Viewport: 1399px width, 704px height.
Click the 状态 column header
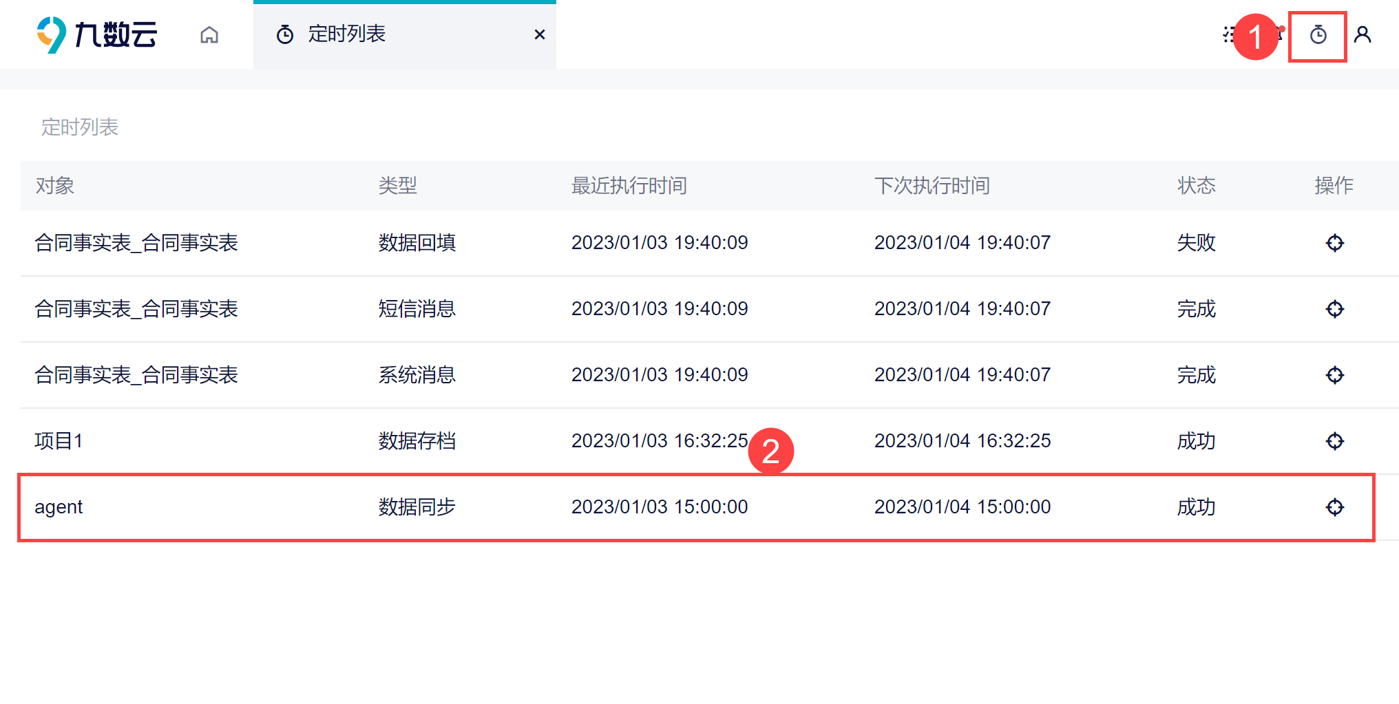pyautogui.click(x=1197, y=186)
